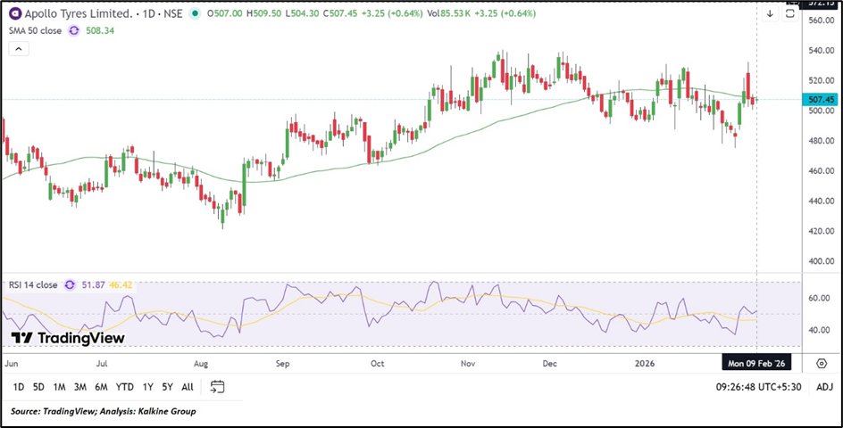Image resolution: width=843 pixels, height=428 pixels.
Task: Toggle ADJ adjusted data button
Action: (824, 387)
